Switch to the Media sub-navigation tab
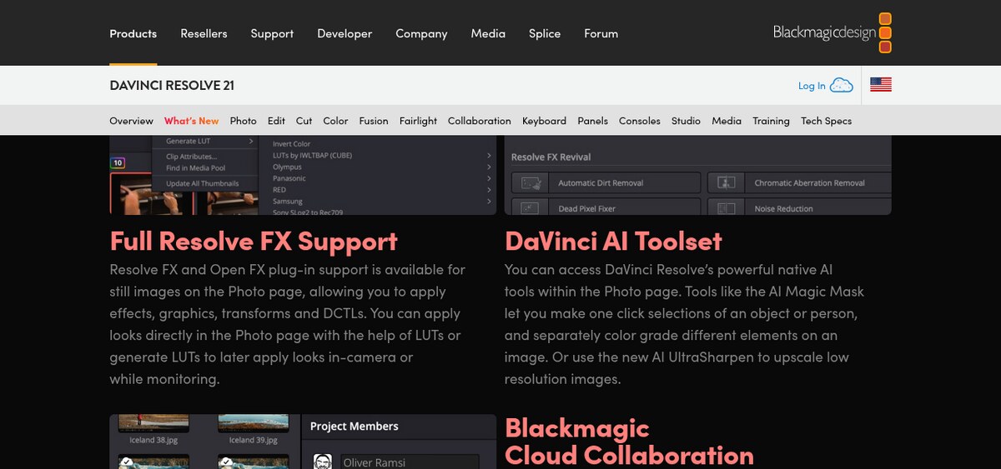The image size is (1001, 469). click(x=727, y=121)
